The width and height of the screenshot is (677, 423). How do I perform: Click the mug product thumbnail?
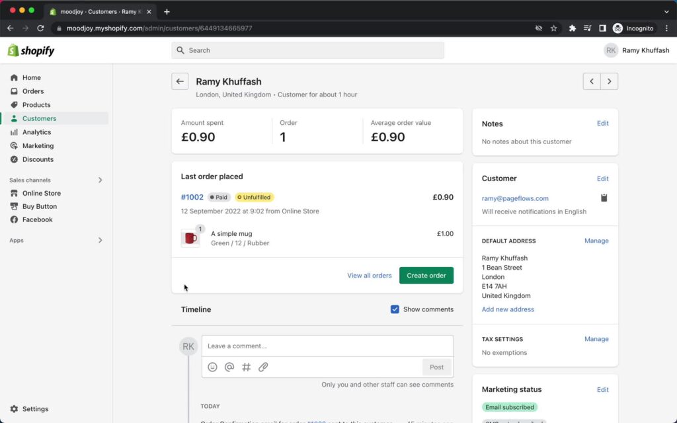click(x=190, y=238)
